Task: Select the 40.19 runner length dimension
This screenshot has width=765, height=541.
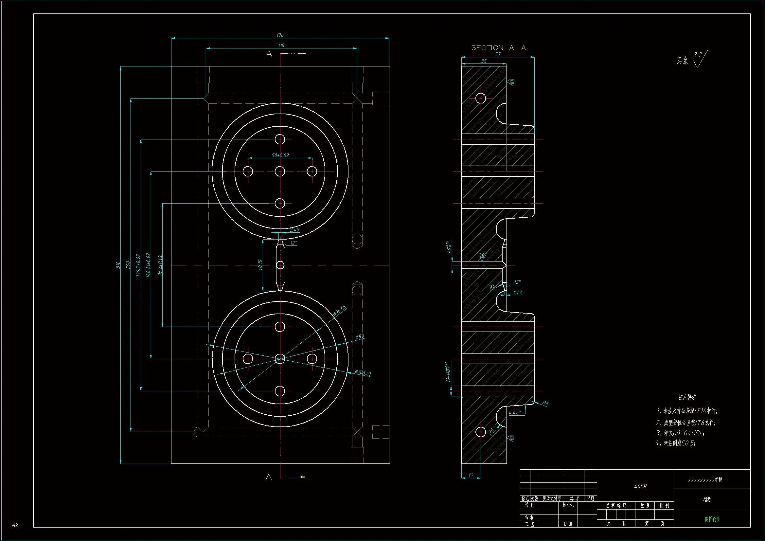Action: pyautogui.click(x=260, y=265)
